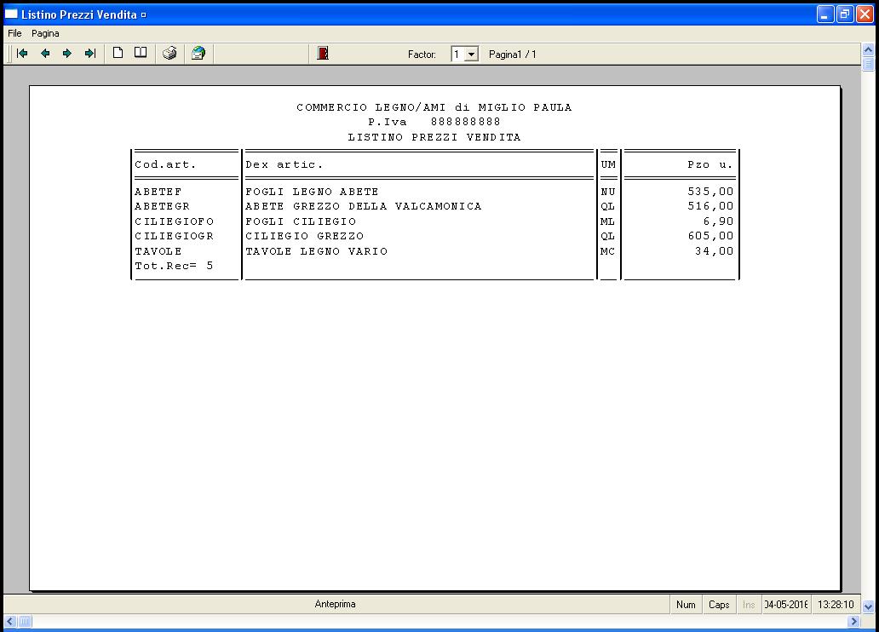Viewport: 879px width, 632px height.
Task: Click the Caps indicator in status bar
Action: point(719,605)
